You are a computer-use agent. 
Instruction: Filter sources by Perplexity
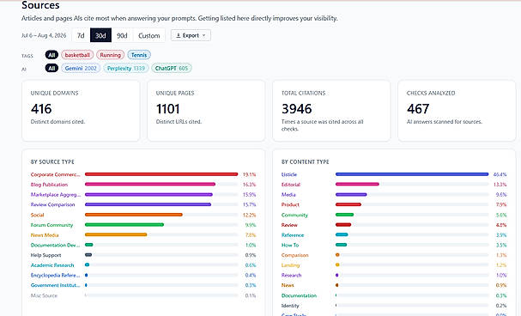coord(125,68)
